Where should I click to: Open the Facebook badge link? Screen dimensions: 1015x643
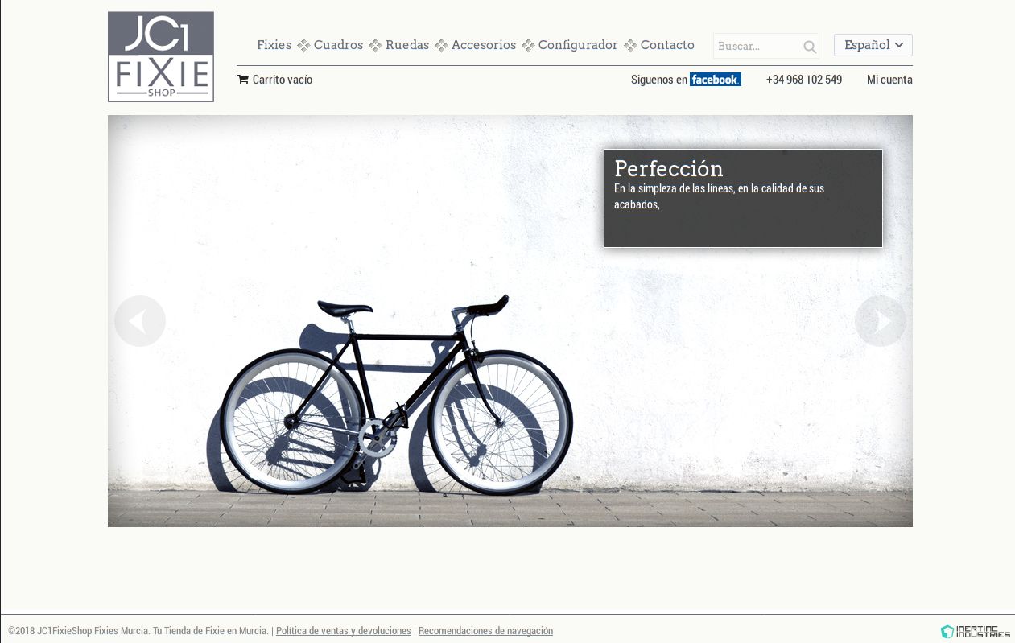[x=716, y=80]
